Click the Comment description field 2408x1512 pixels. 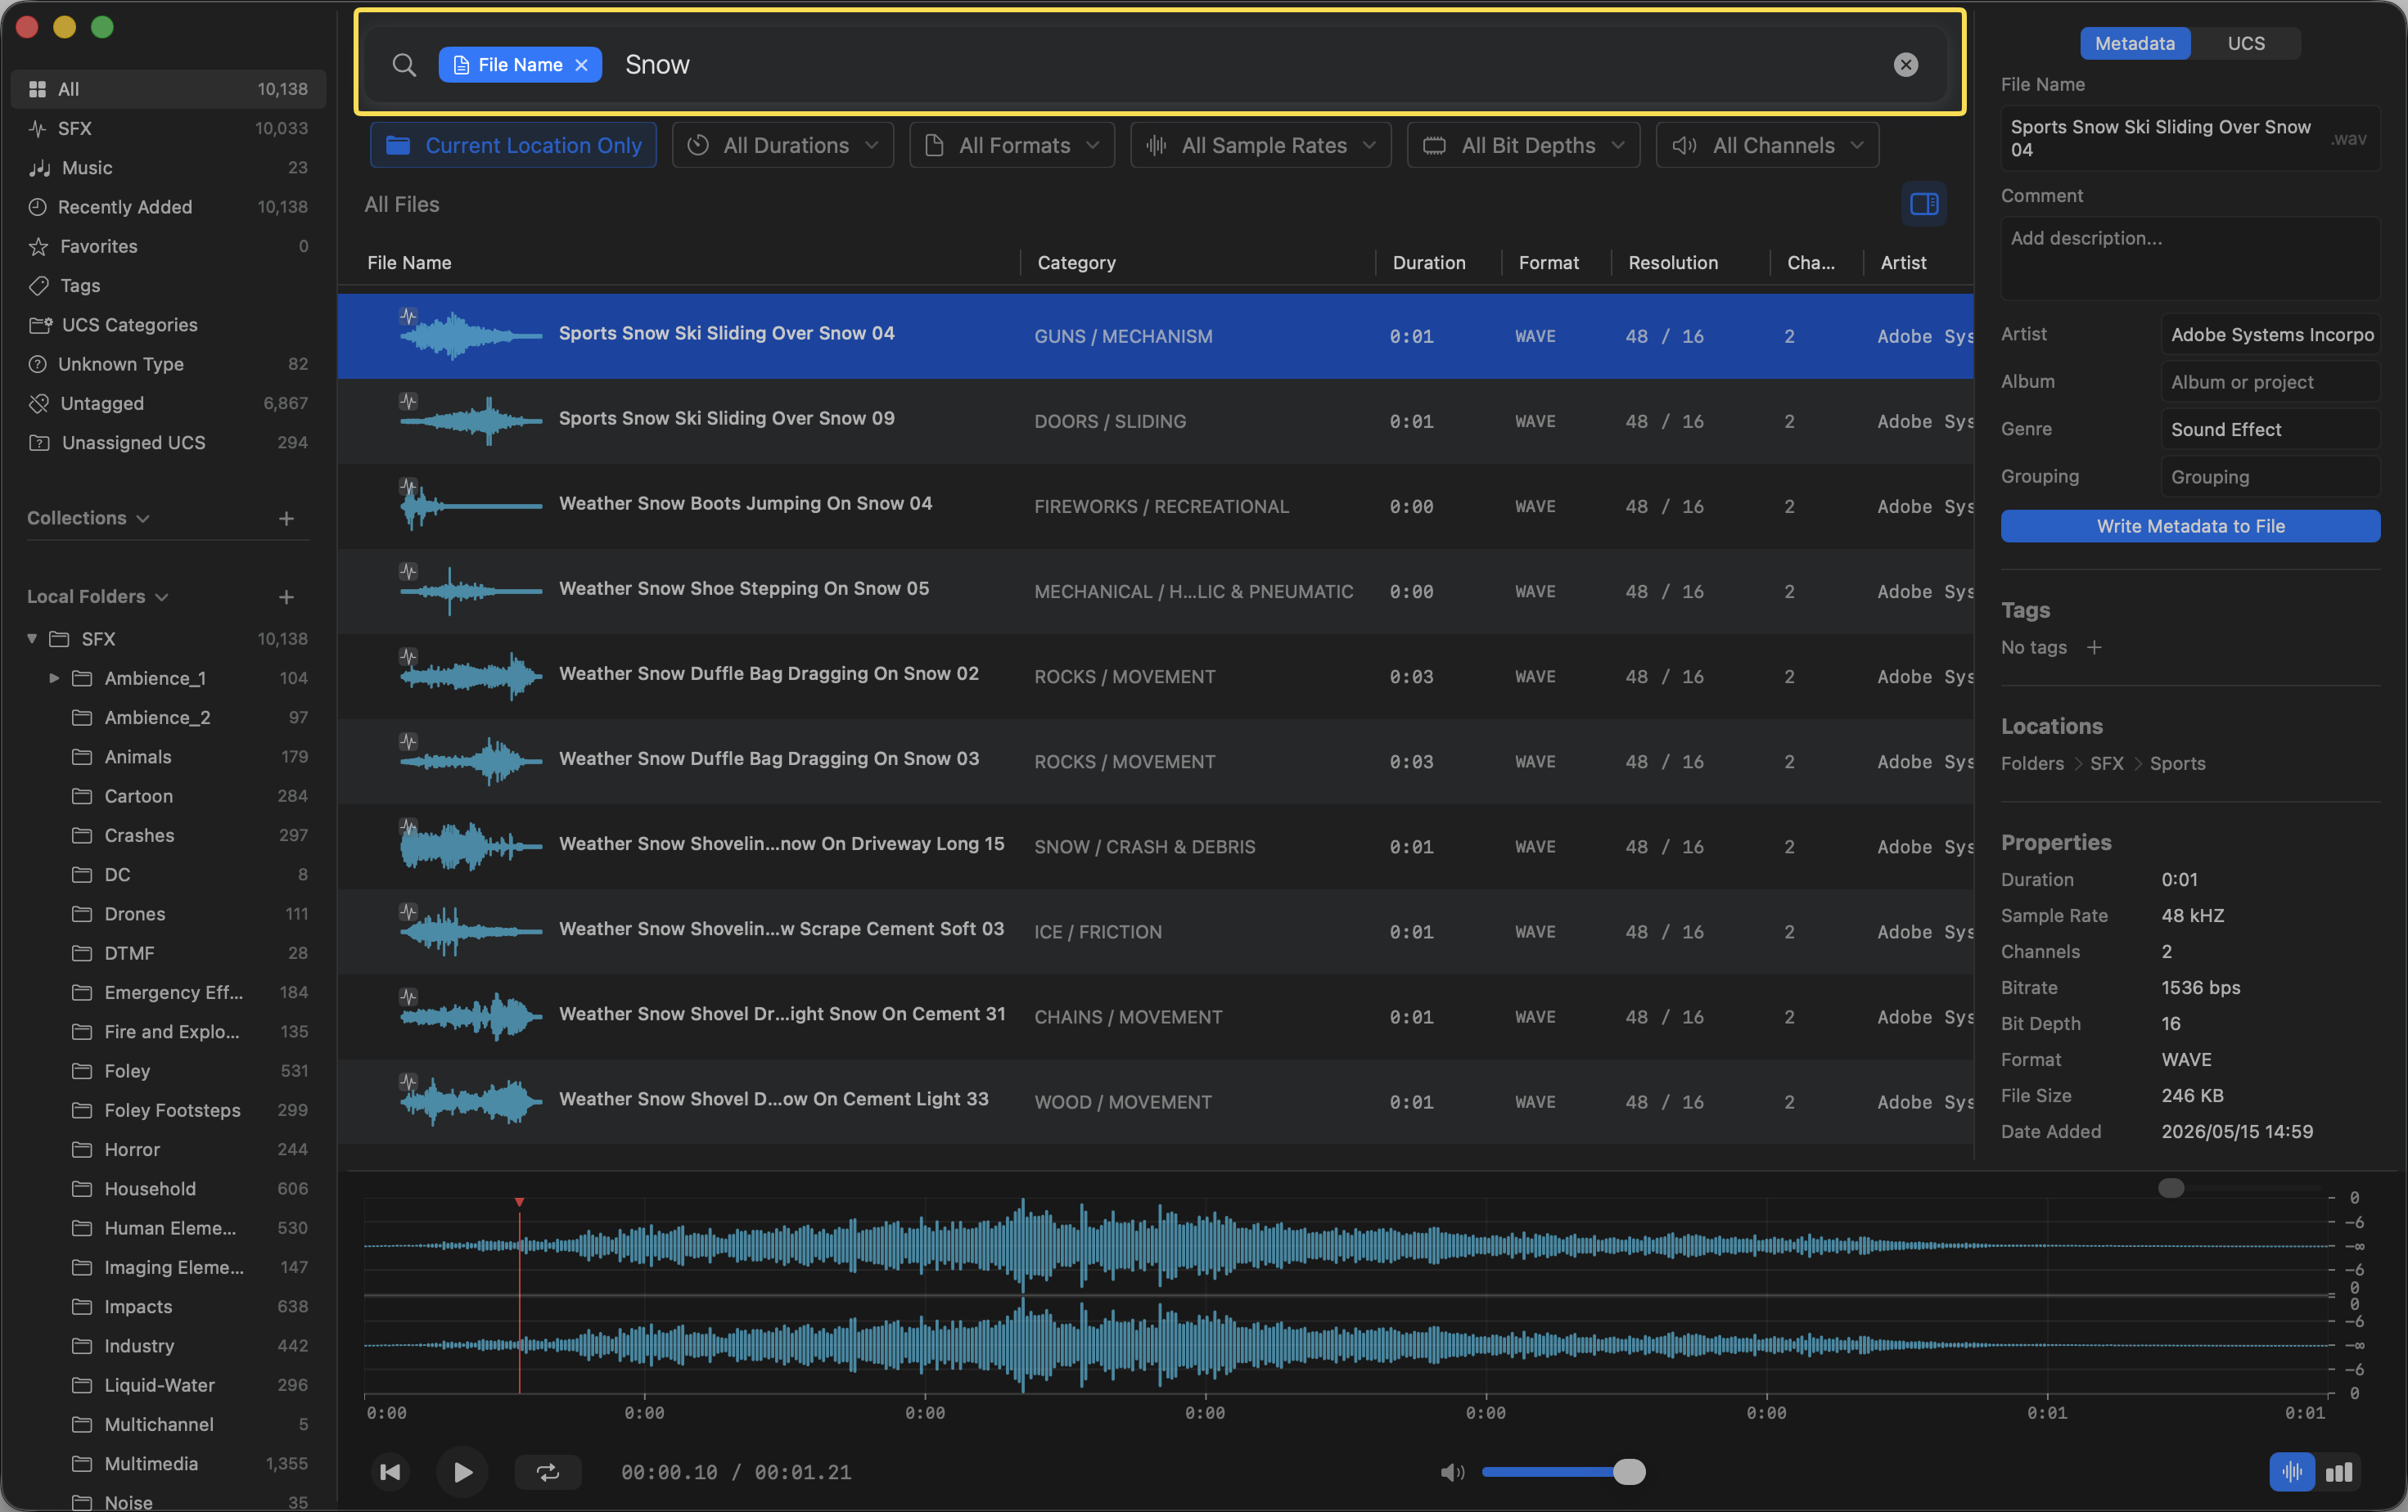point(2190,258)
